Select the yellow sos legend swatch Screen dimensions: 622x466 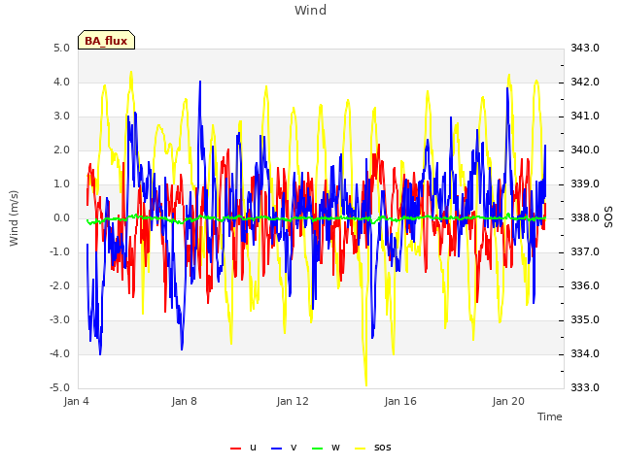point(360,449)
